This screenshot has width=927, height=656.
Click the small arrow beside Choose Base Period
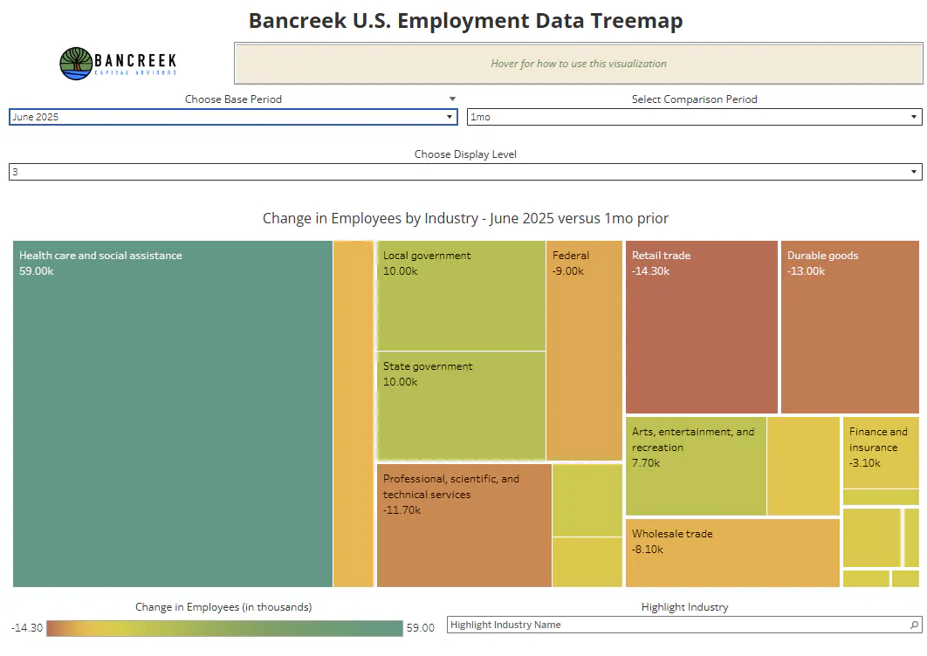click(452, 99)
